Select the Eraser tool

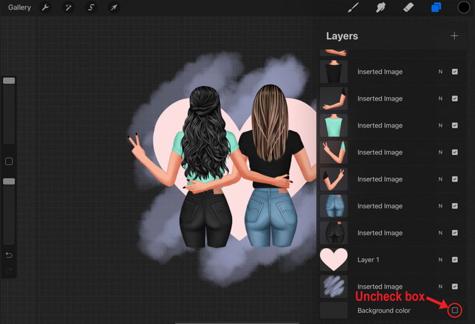(408, 7)
